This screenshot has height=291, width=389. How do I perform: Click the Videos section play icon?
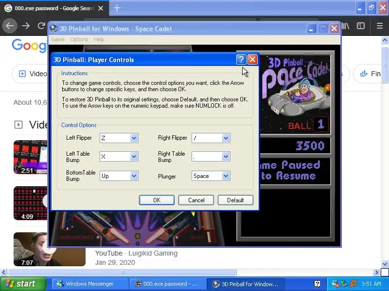pyautogui.click(x=18, y=125)
